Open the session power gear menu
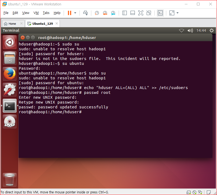 [211, 30]
